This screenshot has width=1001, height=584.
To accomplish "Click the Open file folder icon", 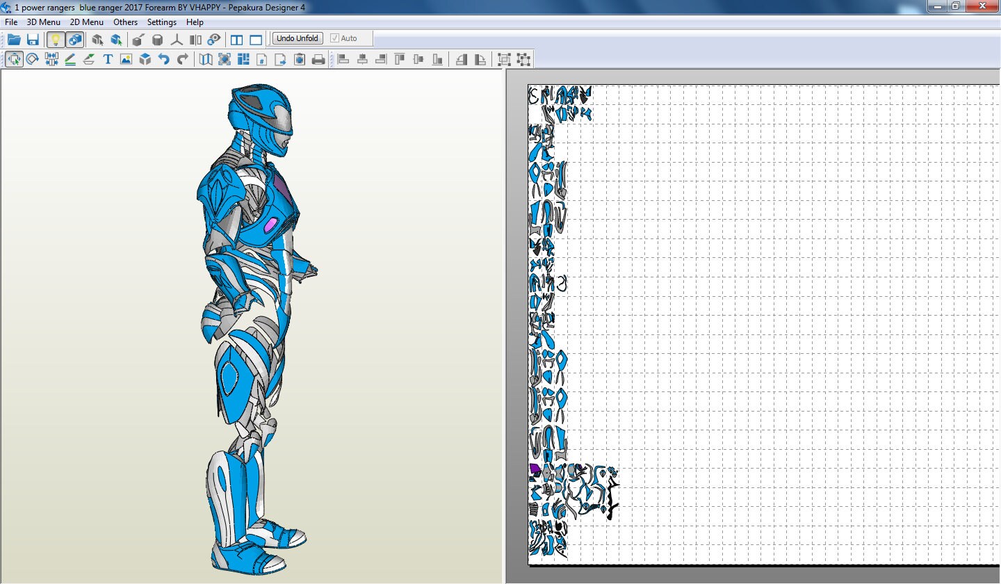I will coord(14,39).
